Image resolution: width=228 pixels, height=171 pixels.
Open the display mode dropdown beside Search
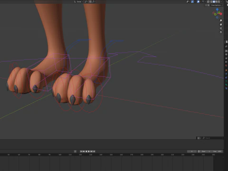pyautogui.click(x=199, y=138)
